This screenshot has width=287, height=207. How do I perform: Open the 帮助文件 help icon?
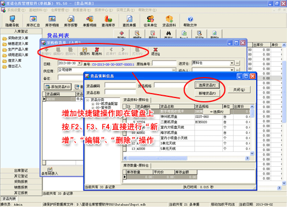pos(190,21)
